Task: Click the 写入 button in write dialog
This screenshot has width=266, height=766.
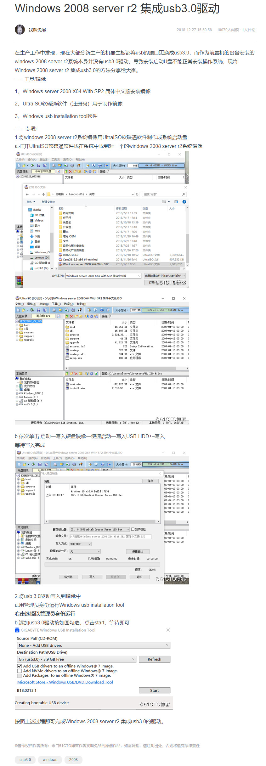Action: (x=92, y=577)
